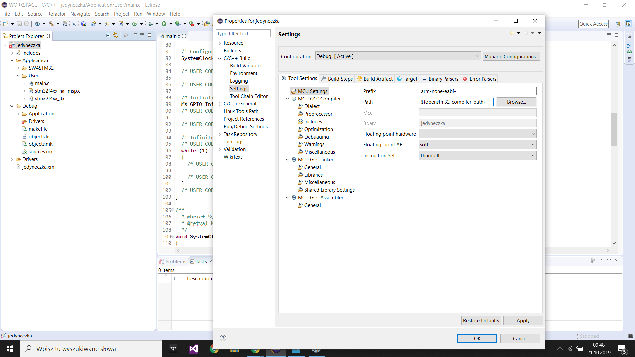635x357 pixels.
Task: Click the Quick Access field
Action: pyautogui.click(x=593, y=24)
